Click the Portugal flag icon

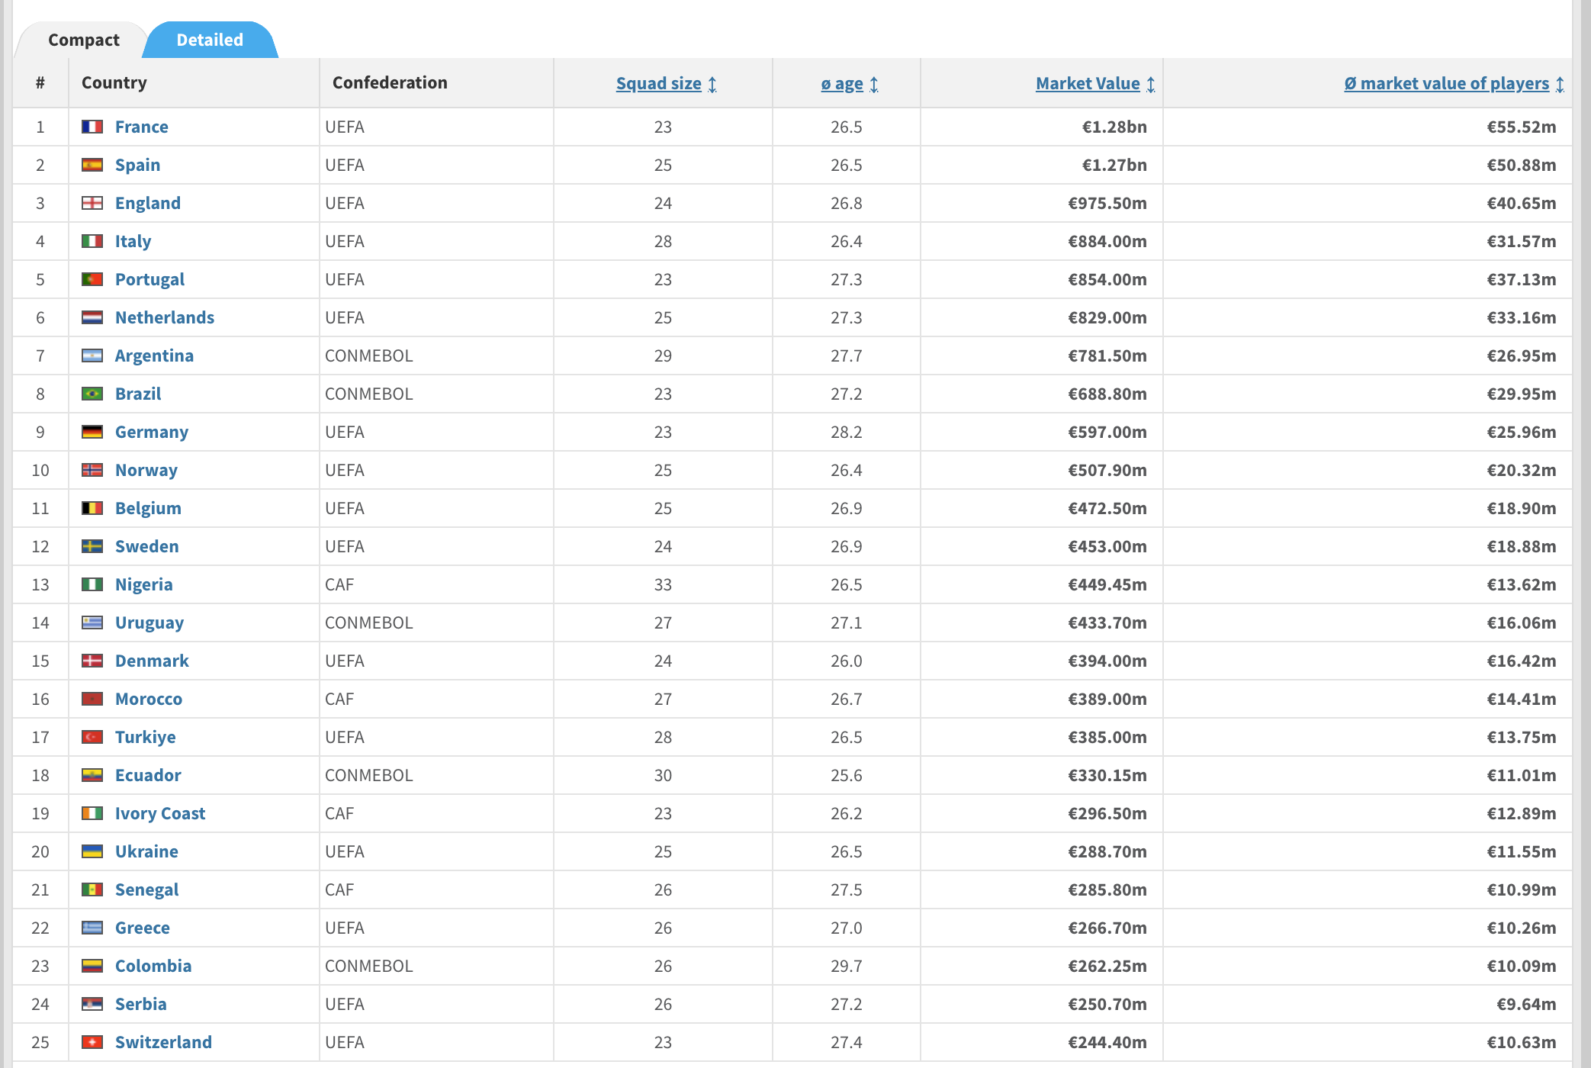tap(92, 279)
